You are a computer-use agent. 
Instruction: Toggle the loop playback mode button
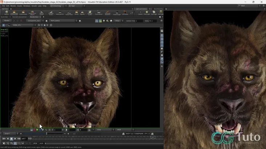tap(11, 143)
